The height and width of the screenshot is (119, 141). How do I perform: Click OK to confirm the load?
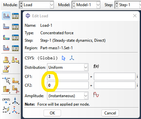[x=52, y=113]
